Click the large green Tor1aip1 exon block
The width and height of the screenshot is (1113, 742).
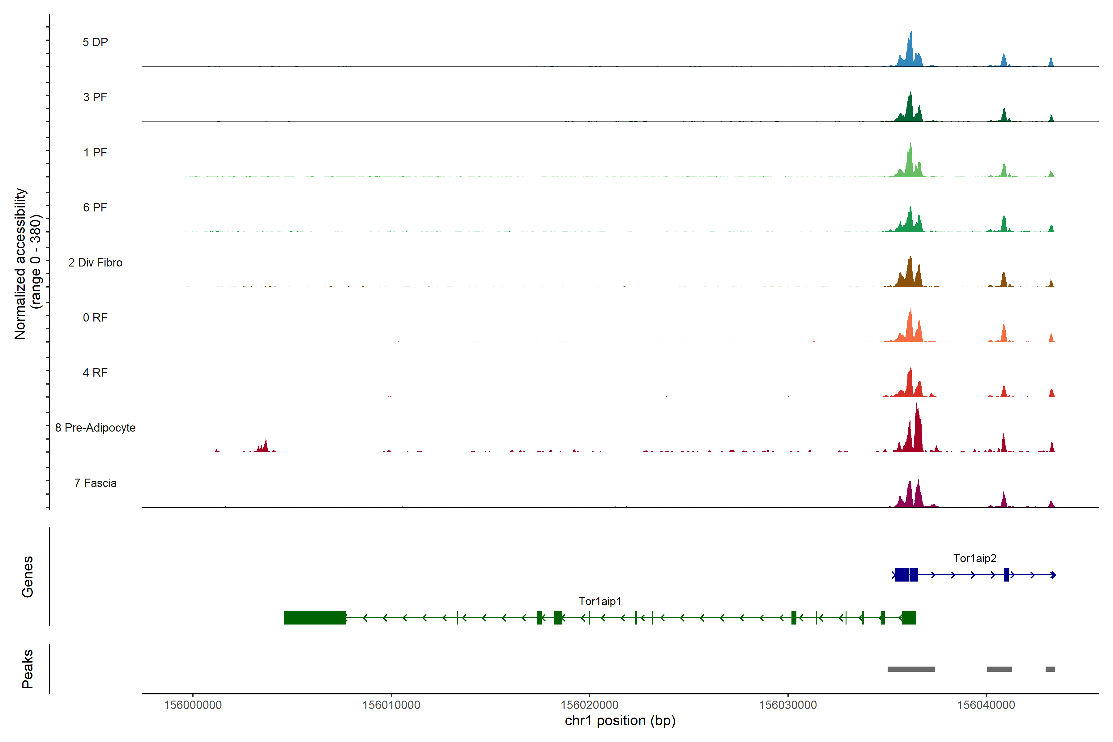point(315,617)
